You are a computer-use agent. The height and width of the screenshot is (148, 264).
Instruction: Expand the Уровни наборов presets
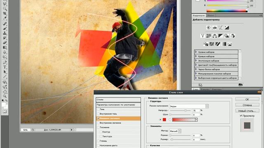(x=196, y=52)
